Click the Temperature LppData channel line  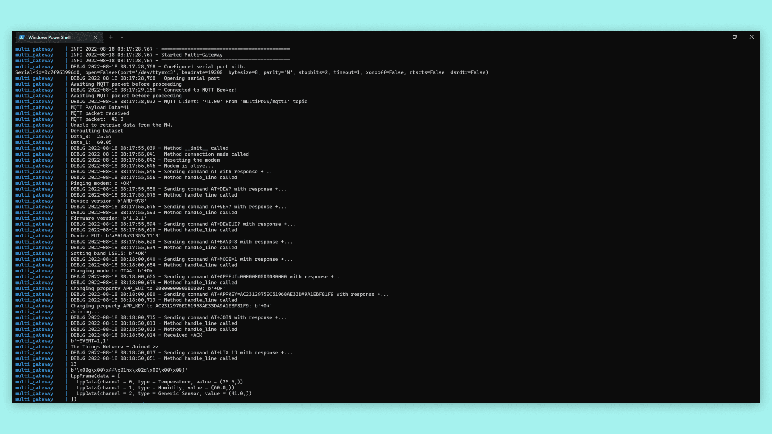click(159, 382)
